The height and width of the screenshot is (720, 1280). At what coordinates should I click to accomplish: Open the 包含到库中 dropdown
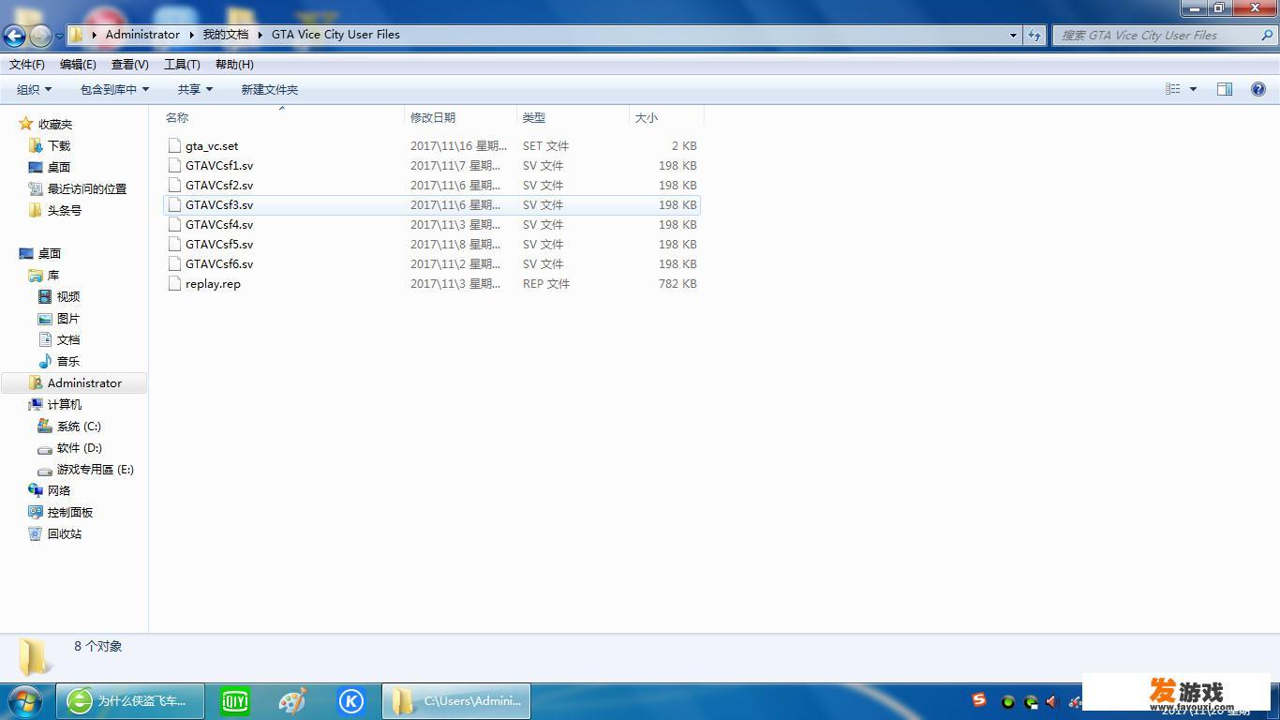[x=114, y=89]
